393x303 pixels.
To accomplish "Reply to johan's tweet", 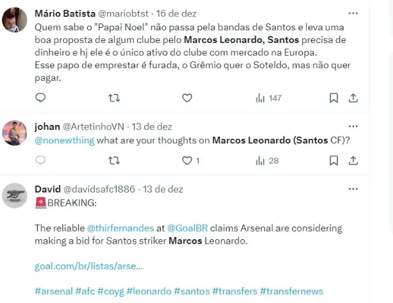I will 40,161.
